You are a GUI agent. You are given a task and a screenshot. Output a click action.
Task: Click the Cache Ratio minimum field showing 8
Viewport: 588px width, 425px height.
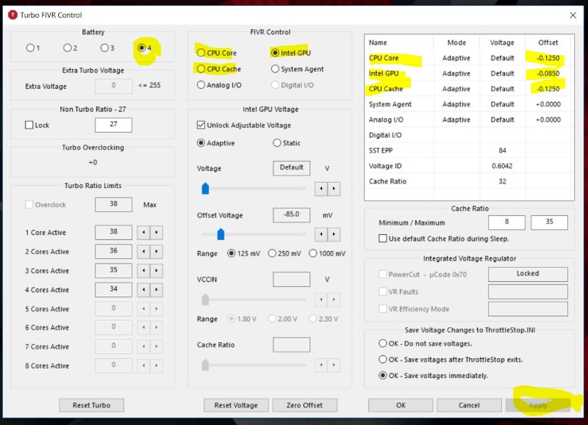pos(506,222)
